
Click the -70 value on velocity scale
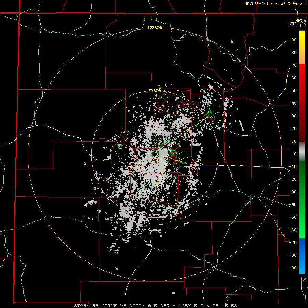pos(293,243)
